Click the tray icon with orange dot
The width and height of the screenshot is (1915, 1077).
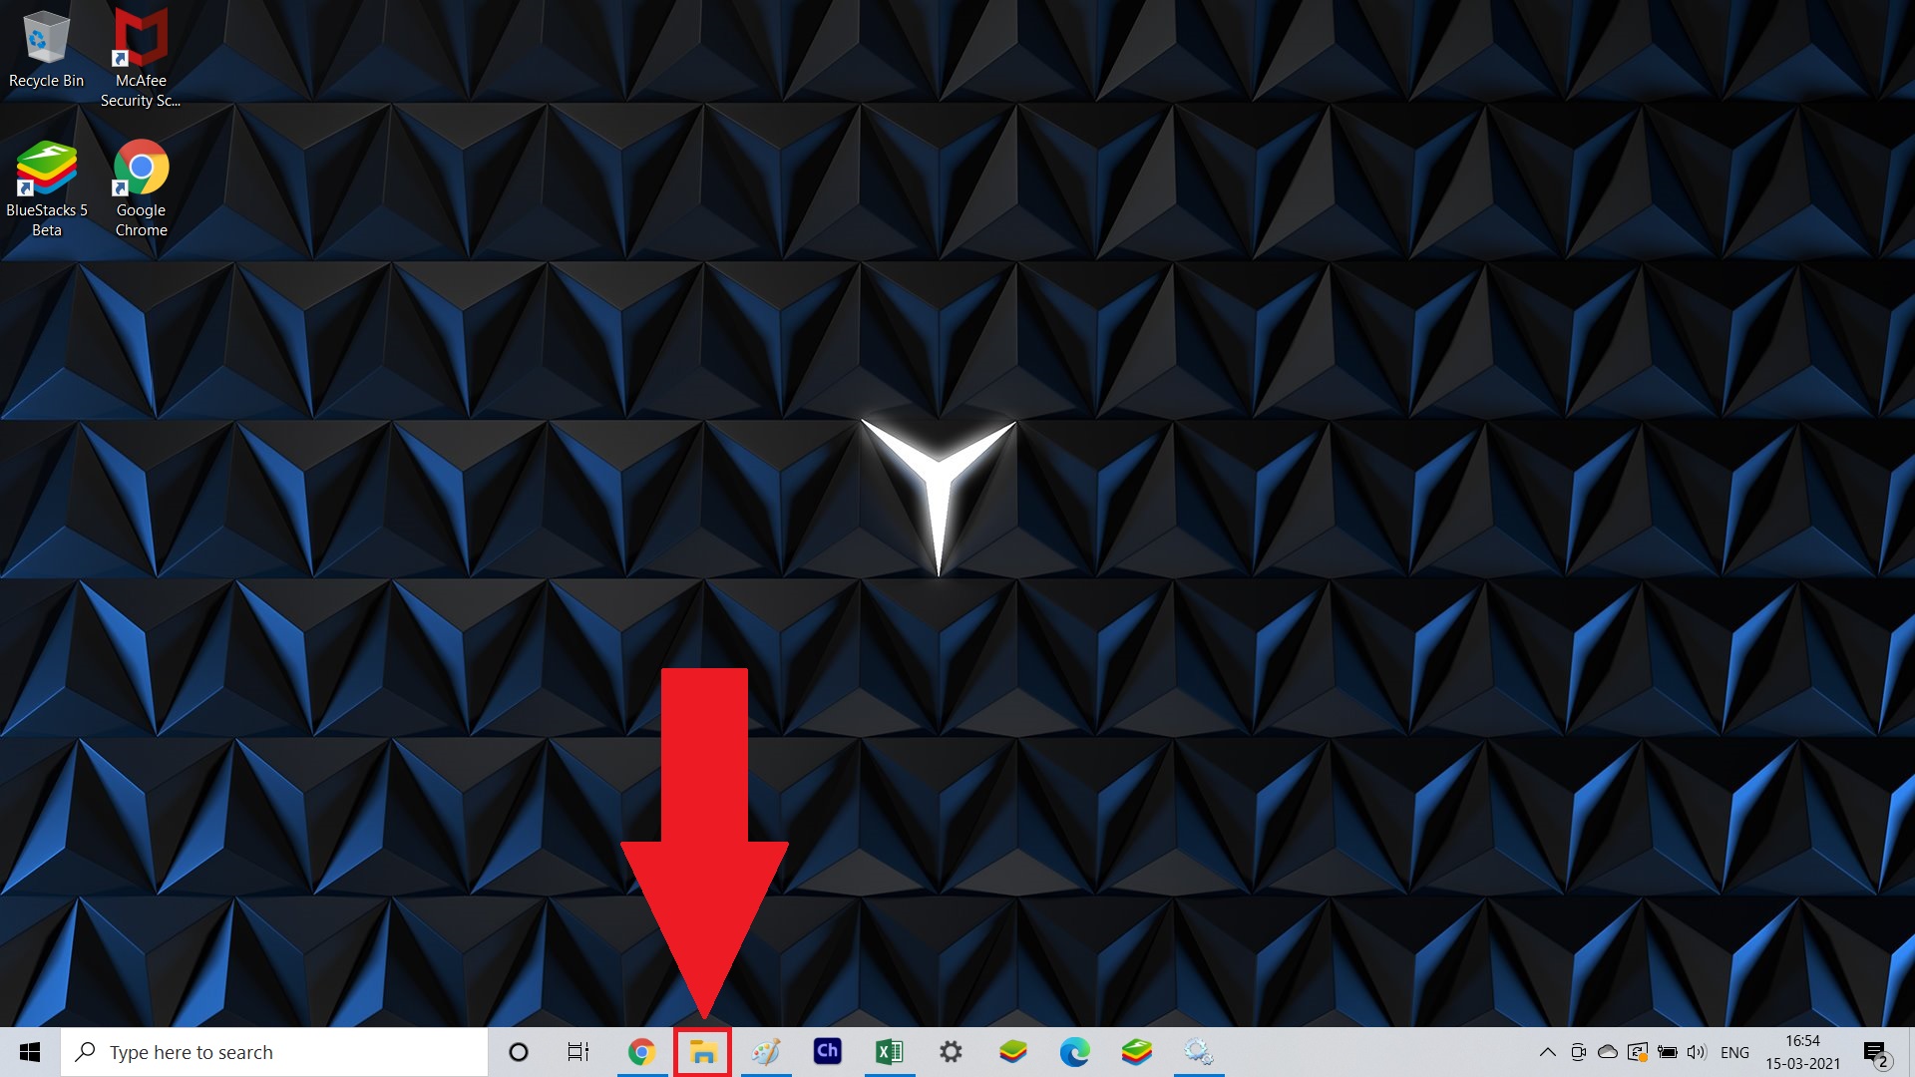click(x=1637, y=1052)
